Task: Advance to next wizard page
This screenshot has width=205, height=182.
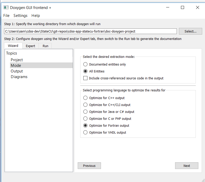Action: 186,166
